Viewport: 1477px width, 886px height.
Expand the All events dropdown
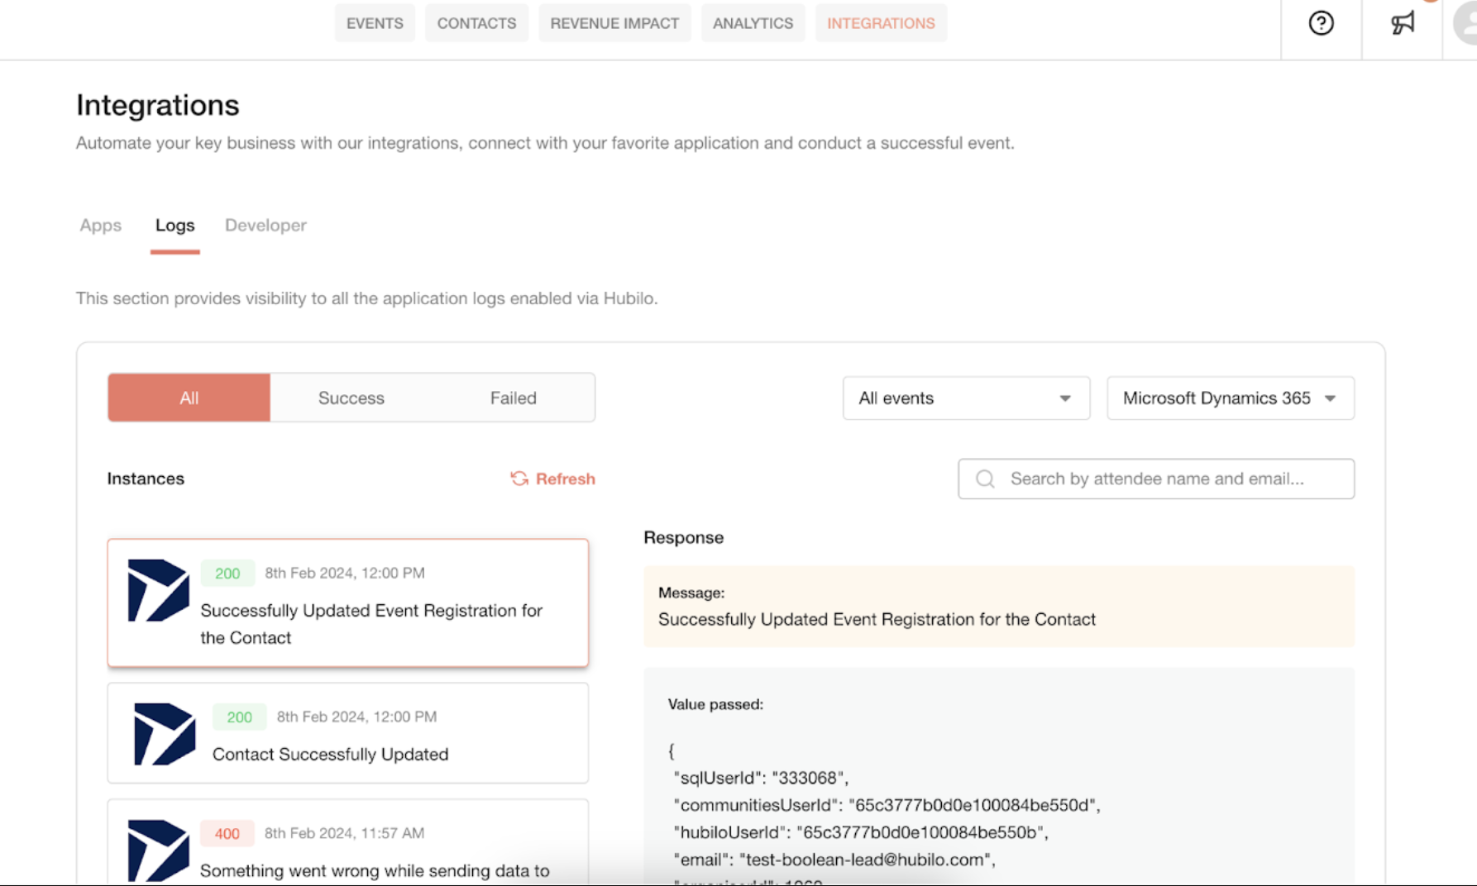(x=966, y=398)
